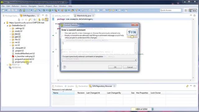Expand the ROOT 12 node
This screenshot has height=112, width=199.
click(x=7, y=65)
